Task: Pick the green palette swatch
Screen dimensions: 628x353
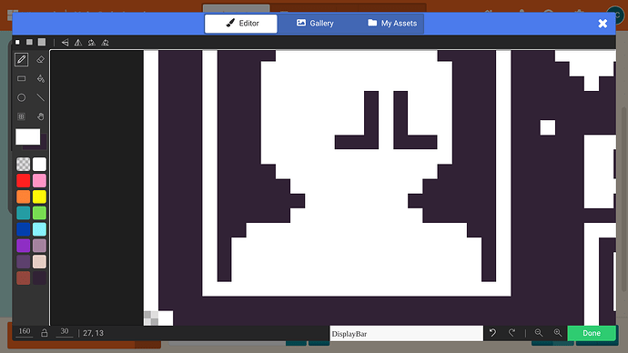Action: coord(39,213)
